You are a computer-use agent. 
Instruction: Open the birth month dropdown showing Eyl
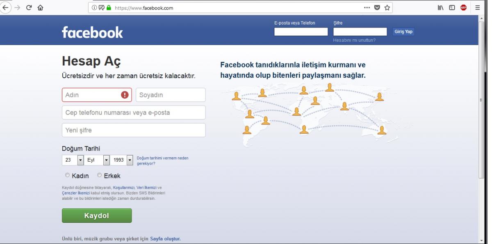98,160
